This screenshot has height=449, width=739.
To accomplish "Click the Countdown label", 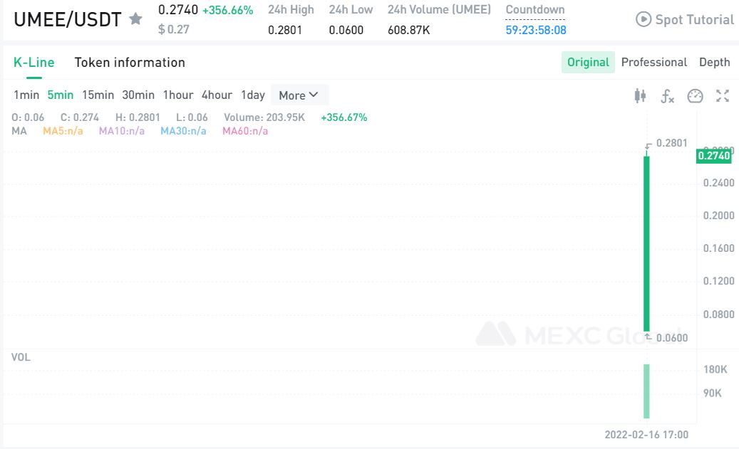I will pos(535,9).
